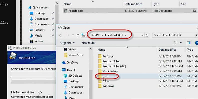198x99 pixels.
Task: Go up one folder level arrow
Action: (78, 35)
